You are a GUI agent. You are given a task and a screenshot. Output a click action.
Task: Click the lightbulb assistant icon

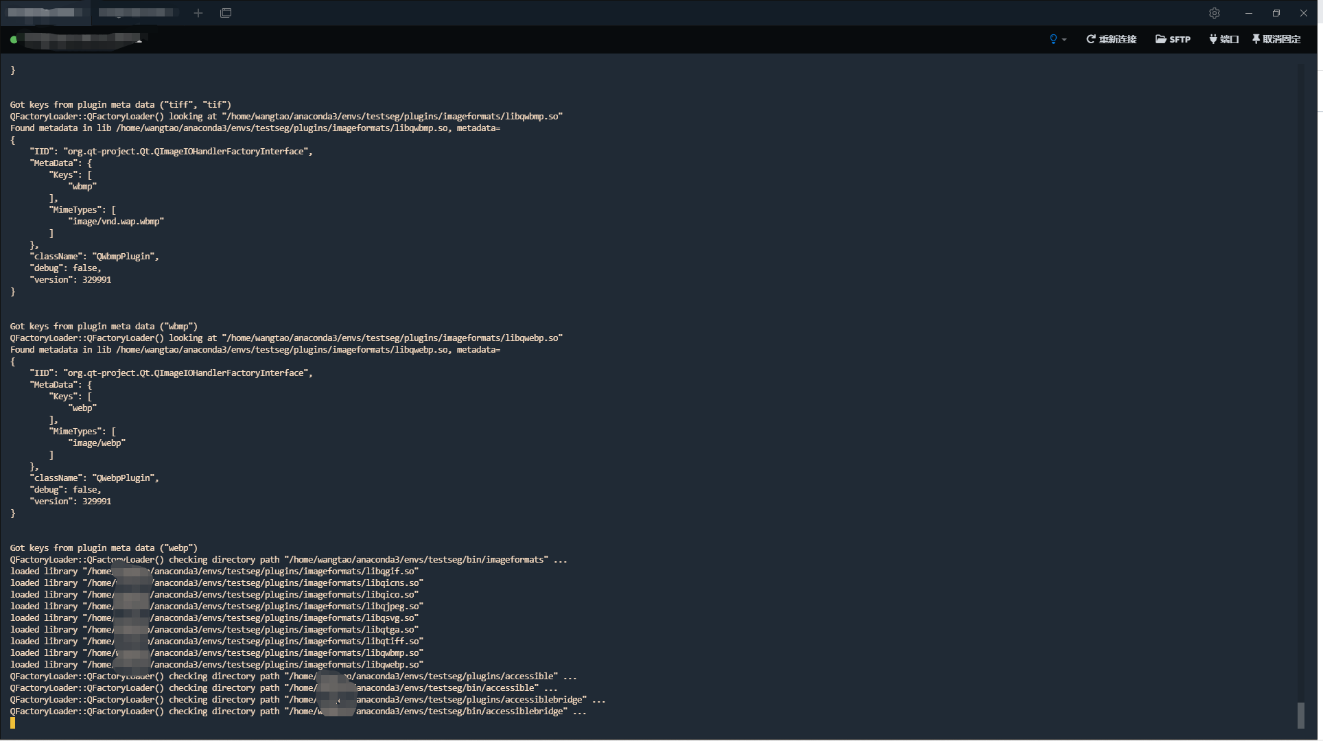(x=1054, y=39)
